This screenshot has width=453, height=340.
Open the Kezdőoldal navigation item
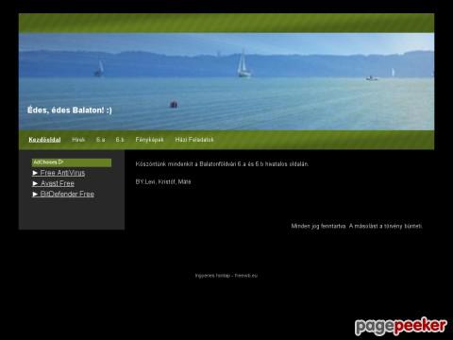point(44,140)
